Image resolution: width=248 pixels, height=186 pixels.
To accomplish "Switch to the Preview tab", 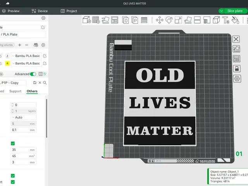I will click(10, 11).
